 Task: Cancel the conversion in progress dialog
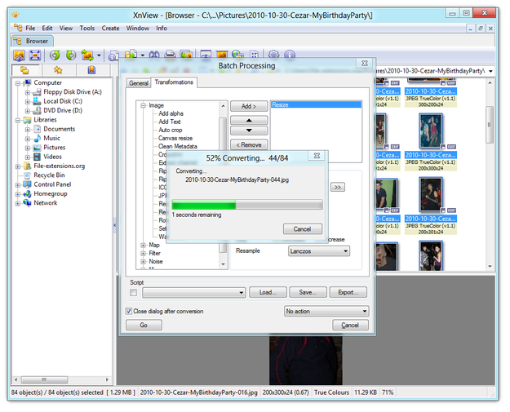point(303,229)
